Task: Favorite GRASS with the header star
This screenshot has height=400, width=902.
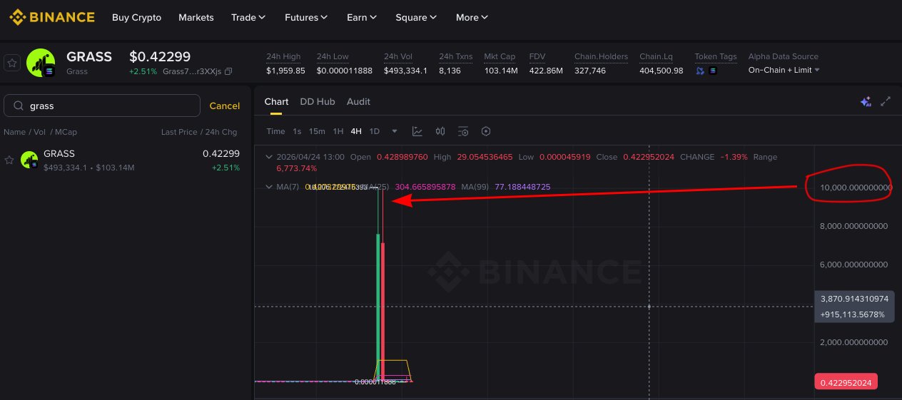Action: (x=12, y=63)
